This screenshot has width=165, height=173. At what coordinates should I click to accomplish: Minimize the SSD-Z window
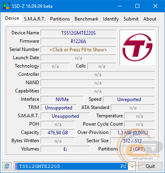(x=120, y=6)
